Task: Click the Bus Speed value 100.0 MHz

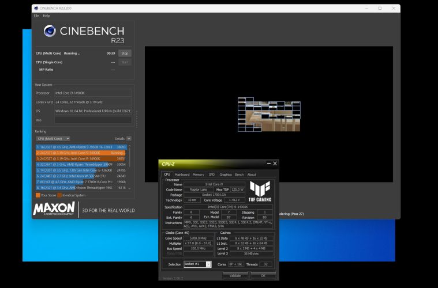Action: tap(199, 249)
